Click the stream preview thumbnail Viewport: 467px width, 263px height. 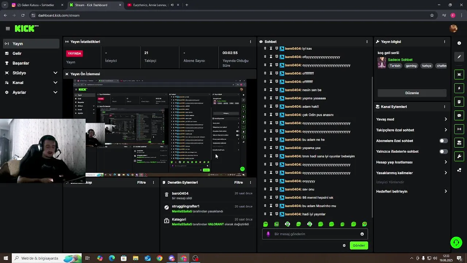coord(160,128)
